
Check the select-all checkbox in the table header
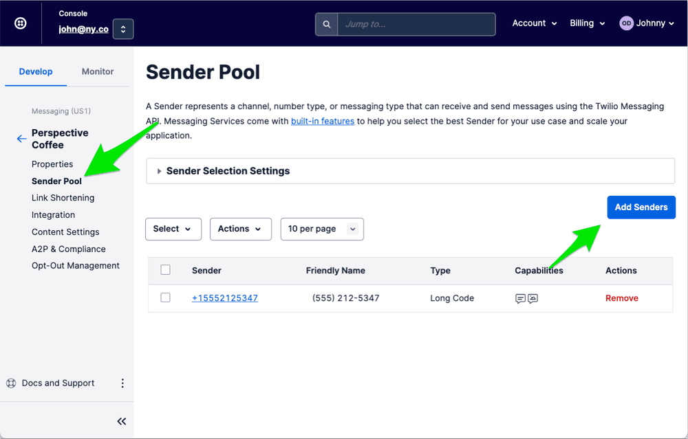coord(165,271)
